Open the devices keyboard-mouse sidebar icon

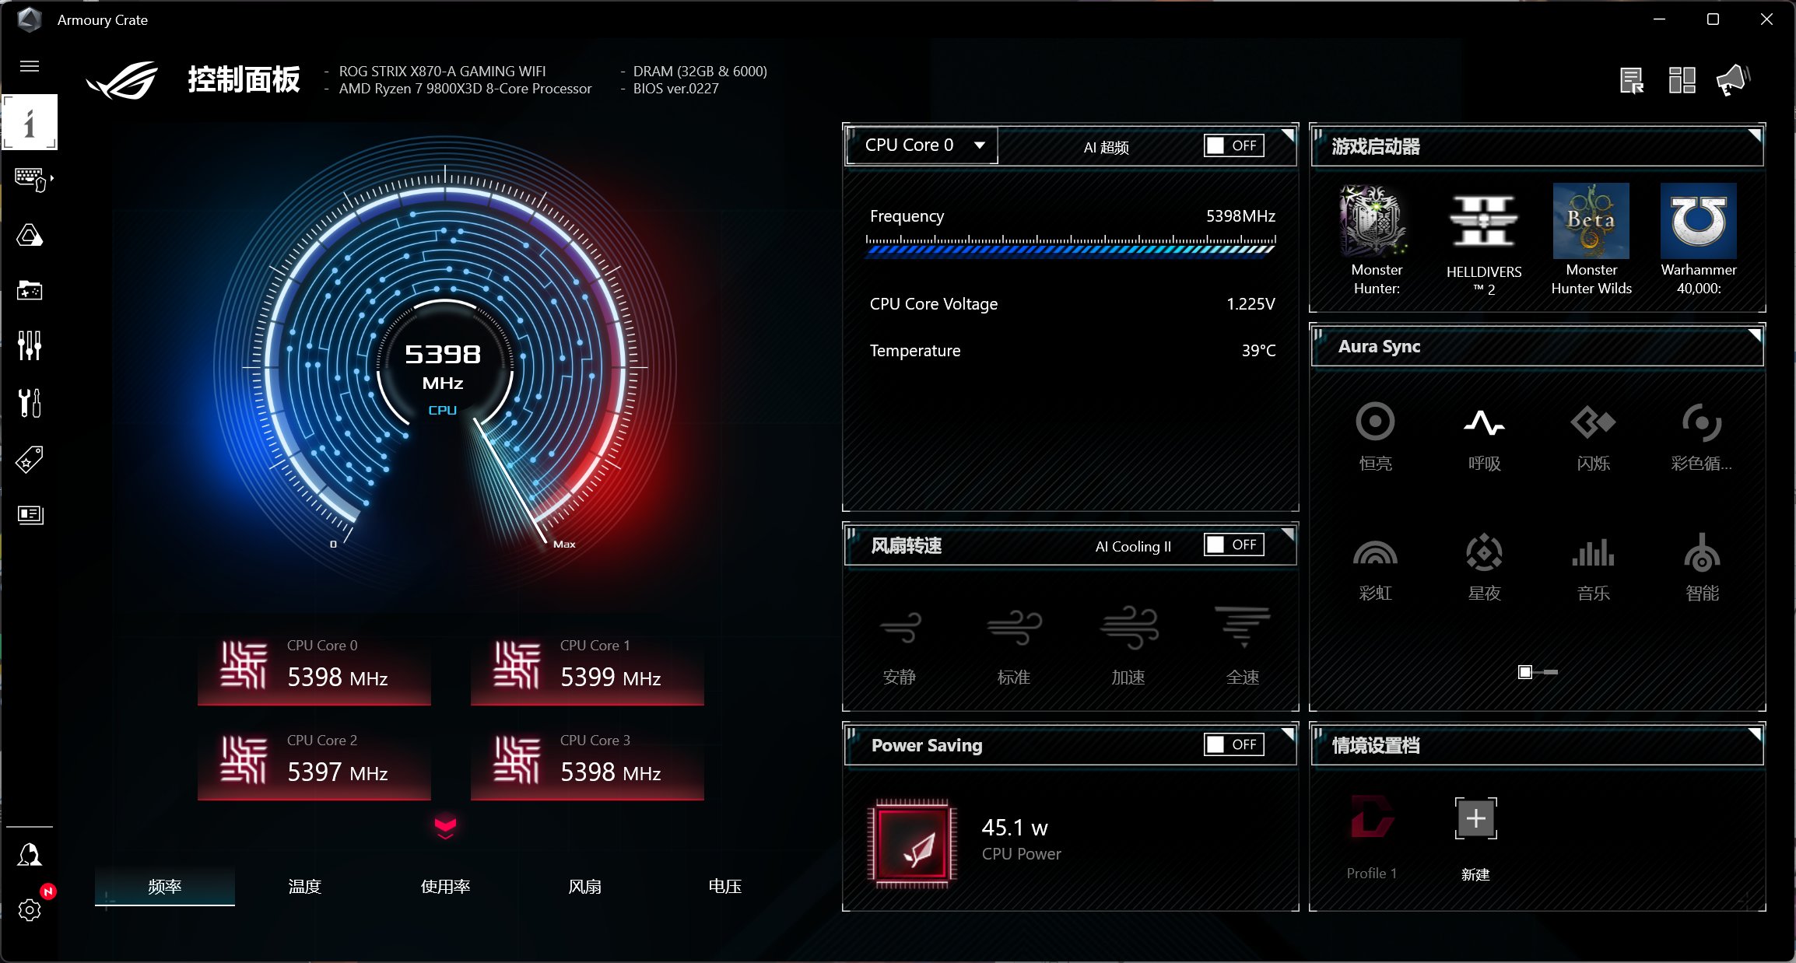click(x=33, y=179)
